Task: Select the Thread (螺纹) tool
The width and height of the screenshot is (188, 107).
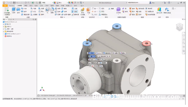Action: pyautogui.click(x=64, y=9)
